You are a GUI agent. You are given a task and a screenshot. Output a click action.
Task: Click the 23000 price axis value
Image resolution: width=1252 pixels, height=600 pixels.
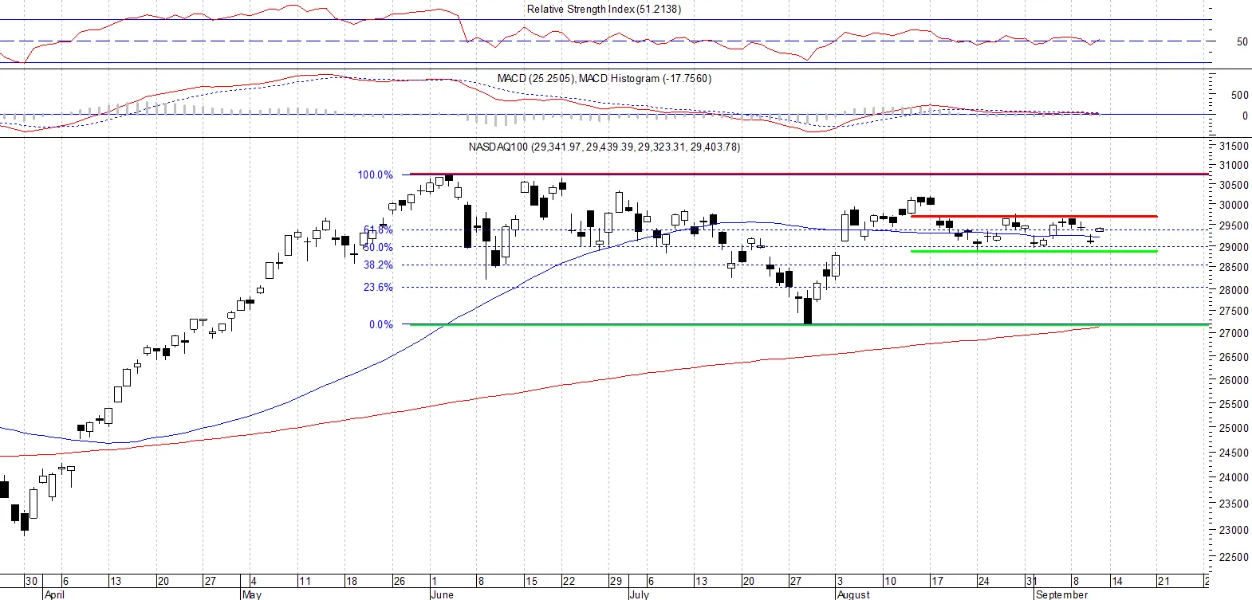coord(1234,530)
